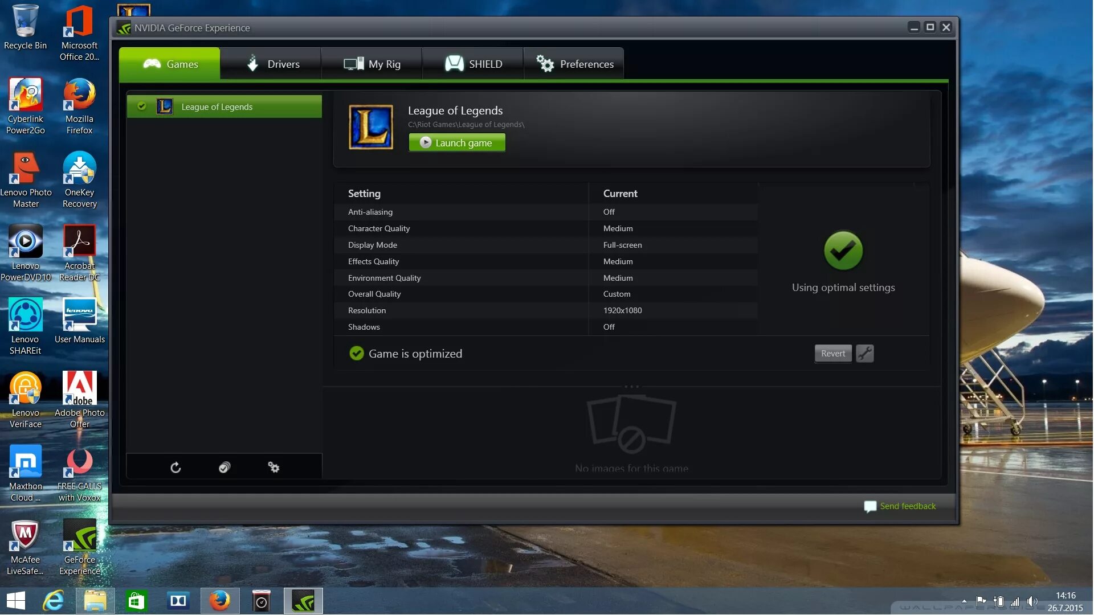The image size is (1094, 615).
Task: Select Maxthon Cloud desktop icon
Action: click(x=25, y=474)
